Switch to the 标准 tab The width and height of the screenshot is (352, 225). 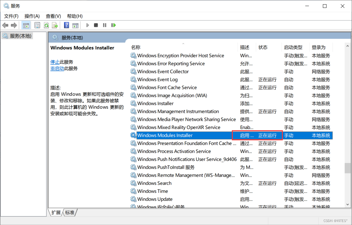[70, 213]
